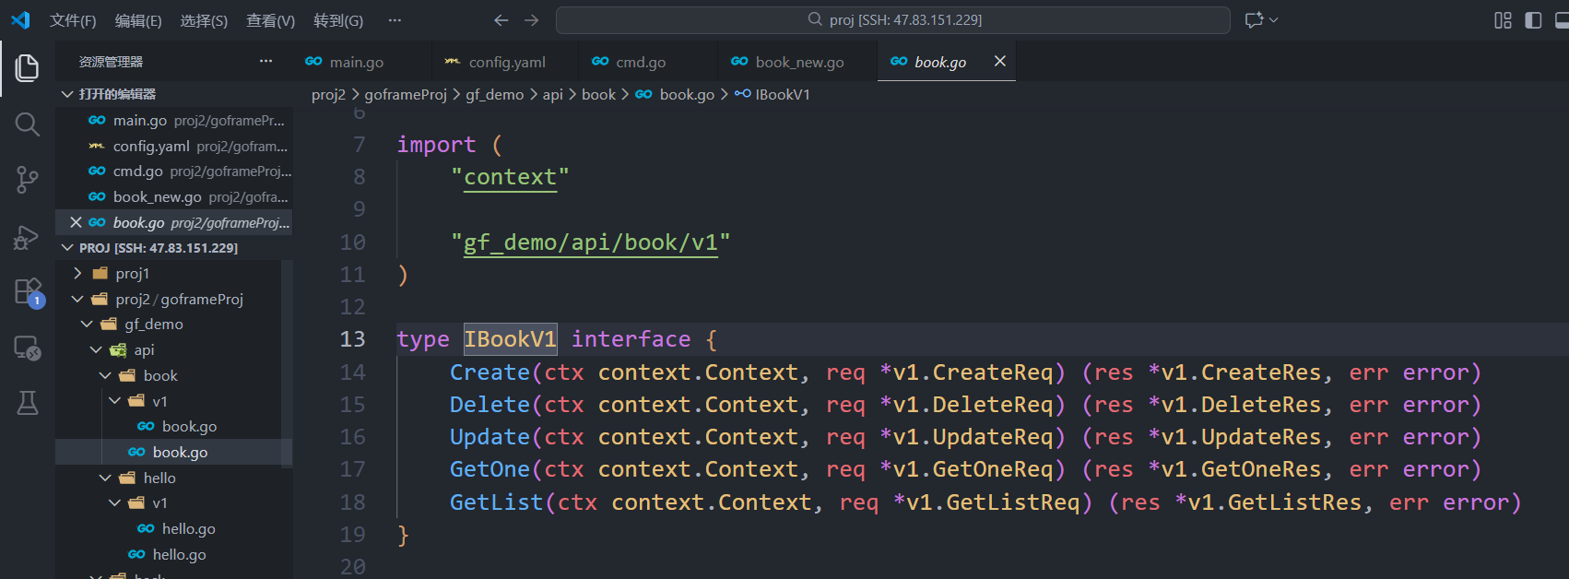Click goframeProj in the breadcrumb
1569x579 pixels.
pyautogui.click(x=406, y=94)
